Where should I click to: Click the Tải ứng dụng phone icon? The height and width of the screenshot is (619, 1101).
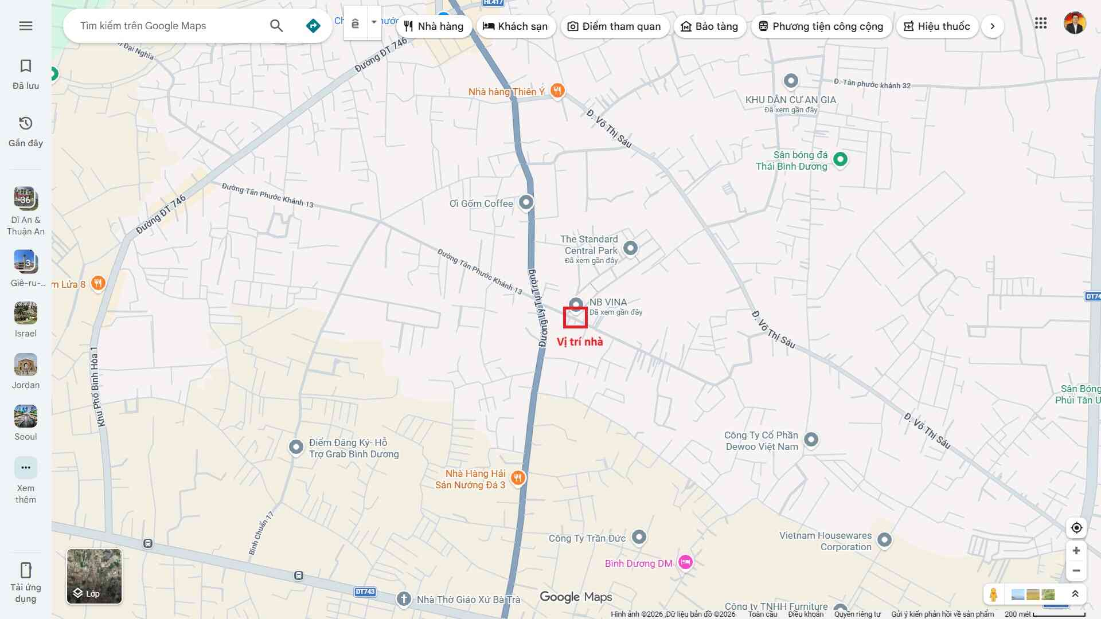[26, 570]
